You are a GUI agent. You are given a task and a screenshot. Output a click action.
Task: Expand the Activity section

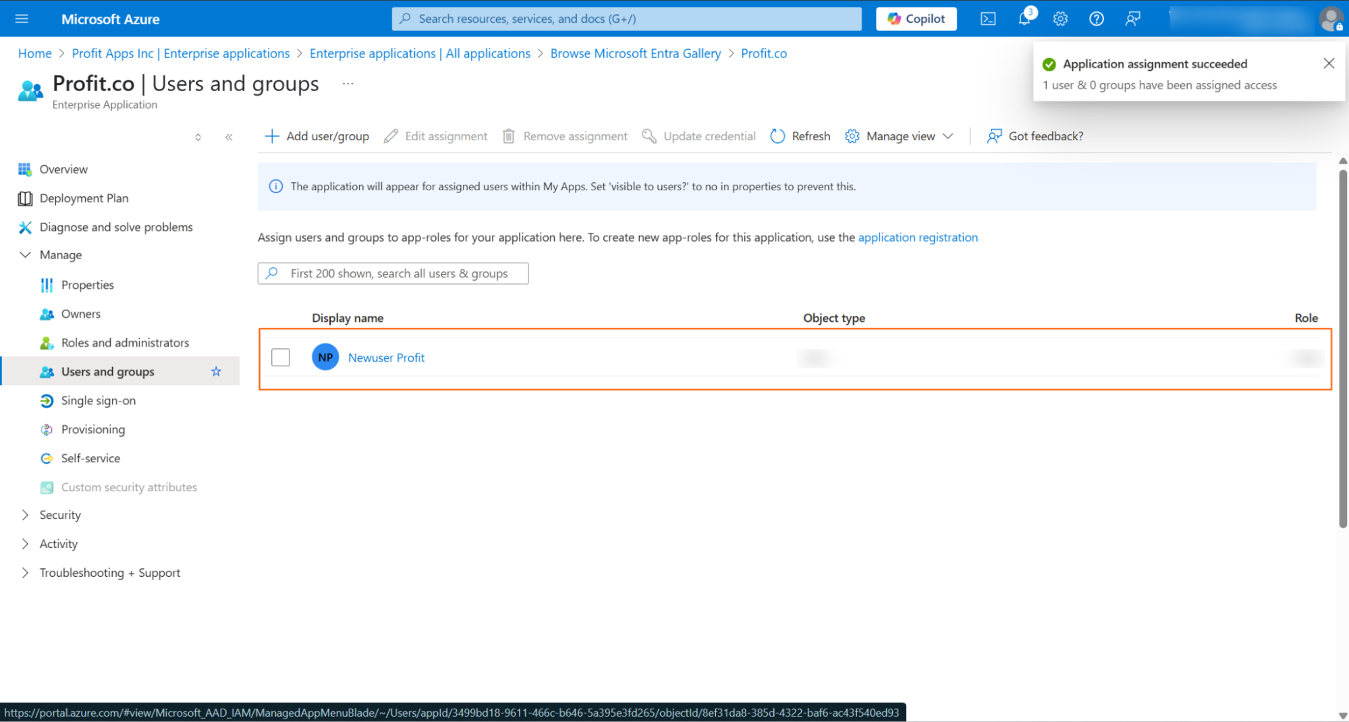(49, 544)
